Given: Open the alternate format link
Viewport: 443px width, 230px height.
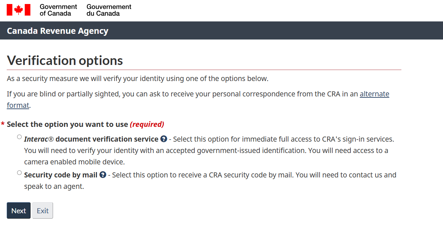Looking at the screenshot, I should pos(374,94).
